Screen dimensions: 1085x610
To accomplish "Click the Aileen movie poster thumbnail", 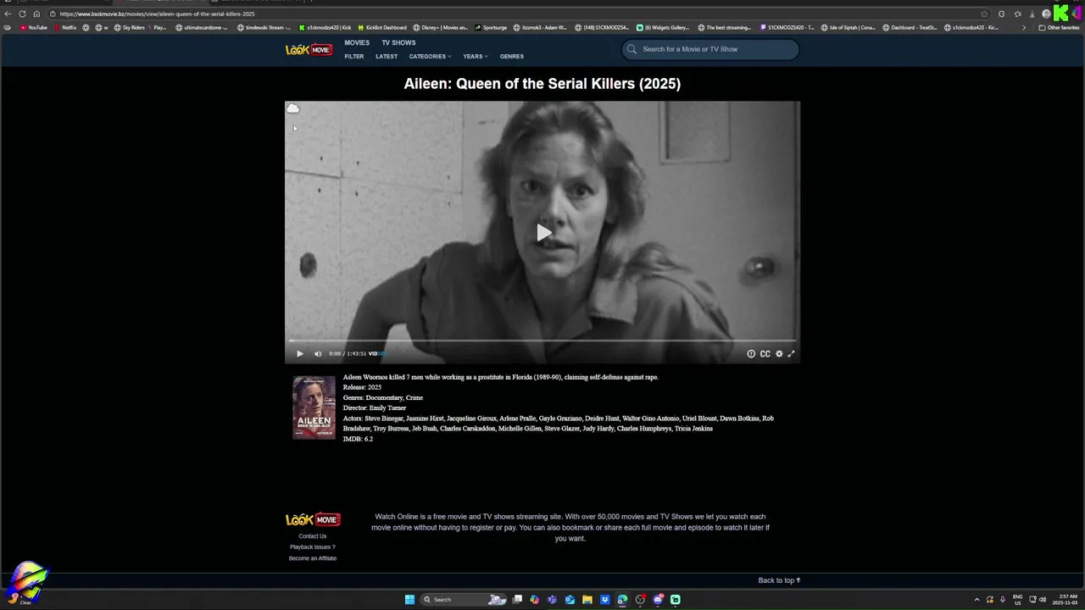I will click(314, 408).
